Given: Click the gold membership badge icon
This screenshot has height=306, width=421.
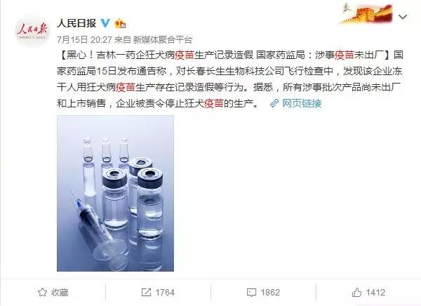Looking at the screenshot, I should (x=120, y=24).
